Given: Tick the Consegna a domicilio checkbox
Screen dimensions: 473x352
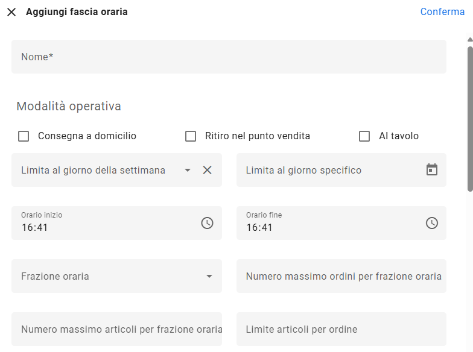Looking at the screenshot, I should coord(24,136).
